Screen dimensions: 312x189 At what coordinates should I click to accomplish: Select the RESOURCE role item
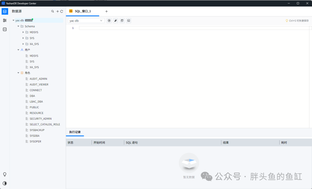(x=36, y=113)
